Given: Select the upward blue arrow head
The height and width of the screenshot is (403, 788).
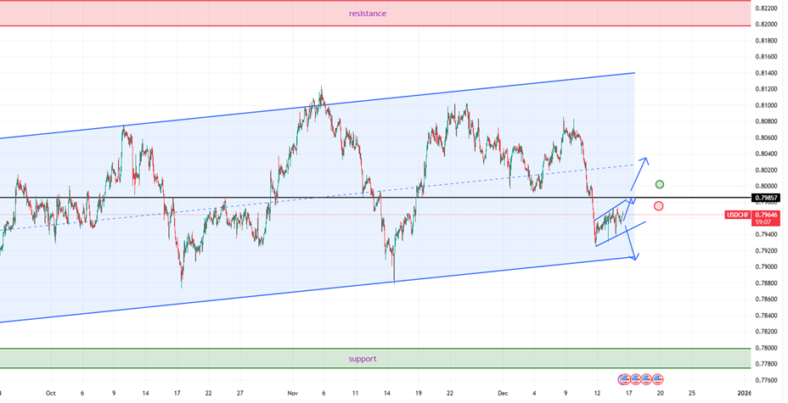Looking at the screenshot, I should [x=646, y=160].
